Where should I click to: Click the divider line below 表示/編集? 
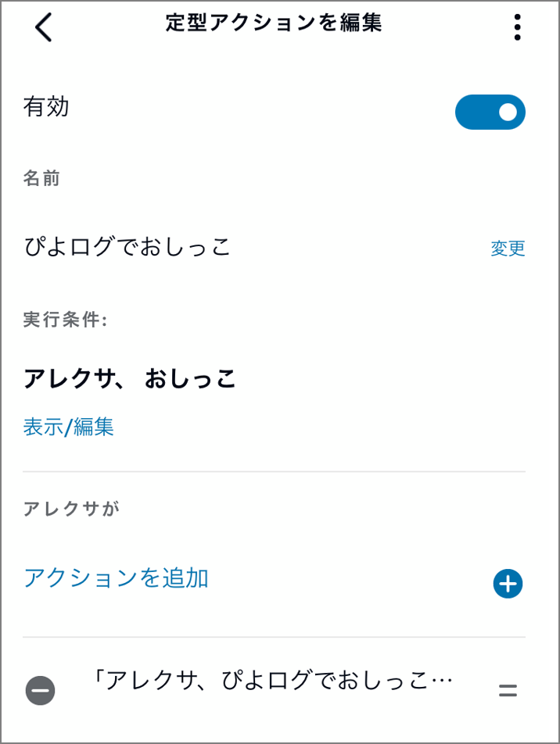tap(274, 471)
